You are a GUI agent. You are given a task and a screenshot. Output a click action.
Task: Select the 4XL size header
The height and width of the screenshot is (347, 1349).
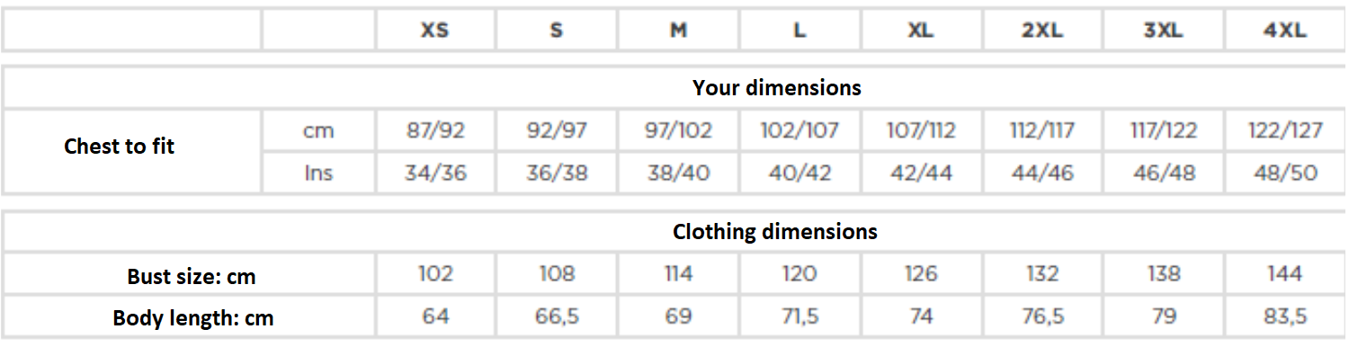point(1284,30)
